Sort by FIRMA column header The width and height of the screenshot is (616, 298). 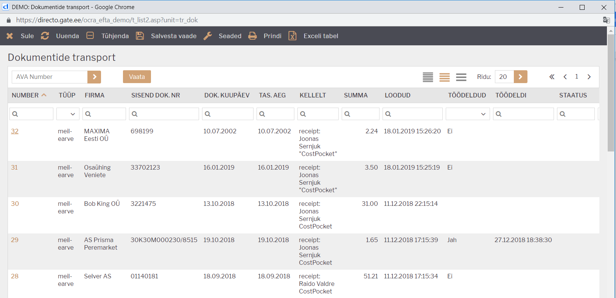[95, 95]
